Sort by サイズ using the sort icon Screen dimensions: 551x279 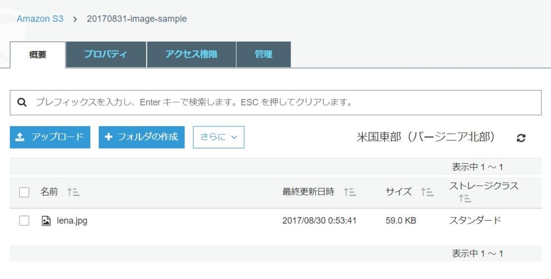pyautogui.click(x=427, y=192)
